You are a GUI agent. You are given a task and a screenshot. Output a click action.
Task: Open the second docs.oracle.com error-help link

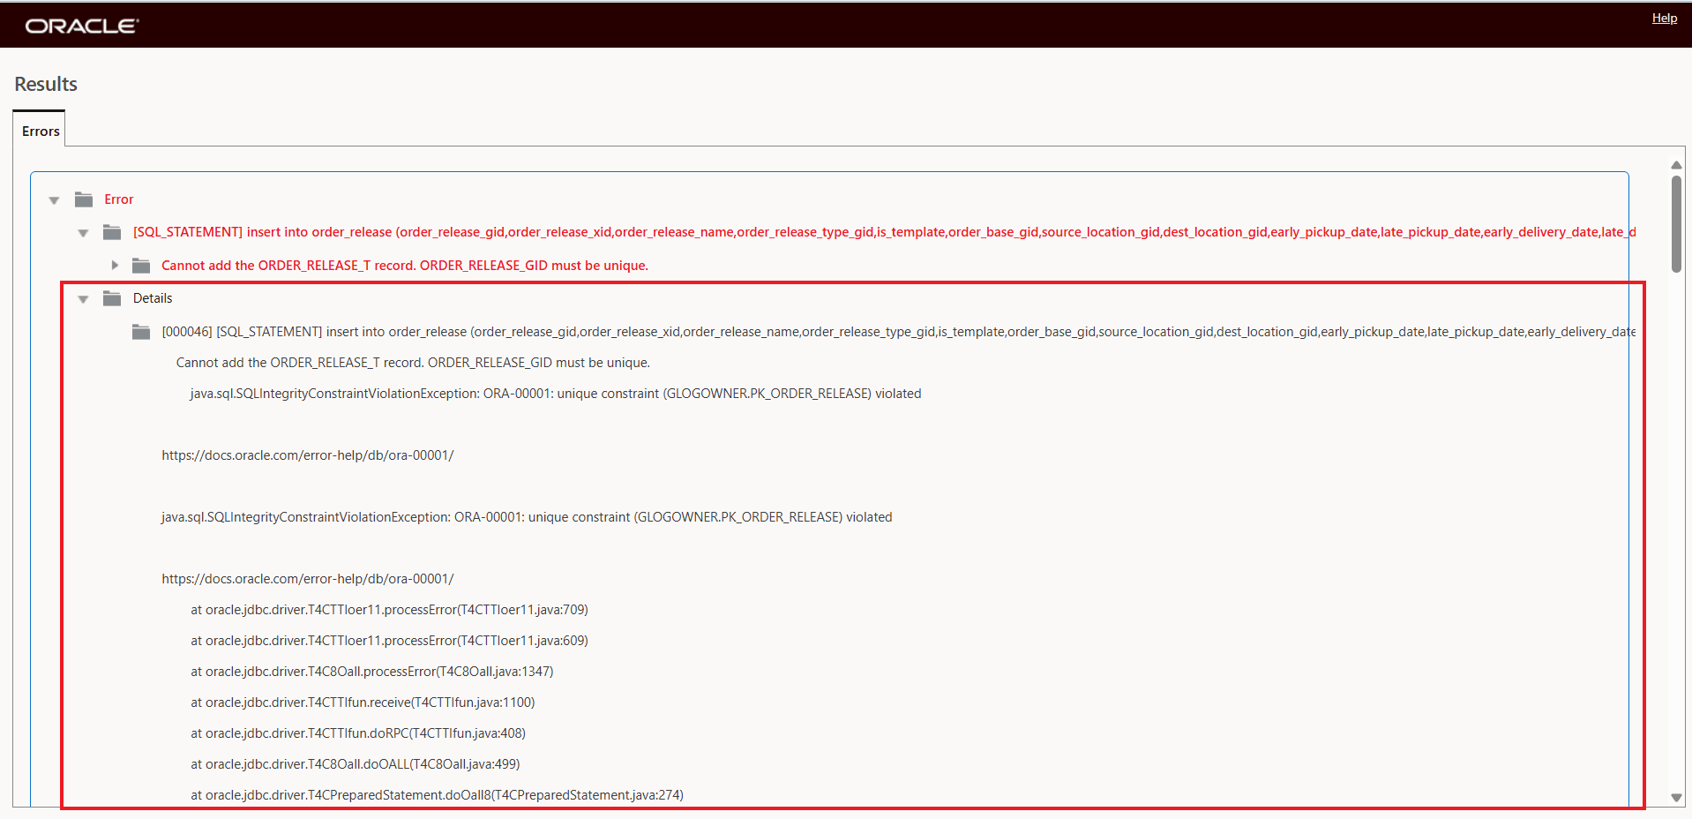coord(307,579)
